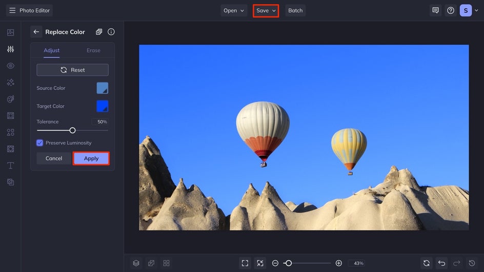Open the Overlays sidebar icon at the bottom

(x=10, y=182)
